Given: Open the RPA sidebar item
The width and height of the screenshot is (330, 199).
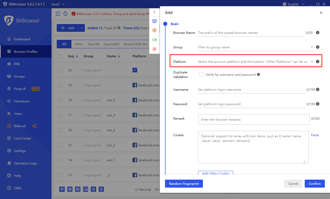Looking at the screenshot, I should coord(26,64).
